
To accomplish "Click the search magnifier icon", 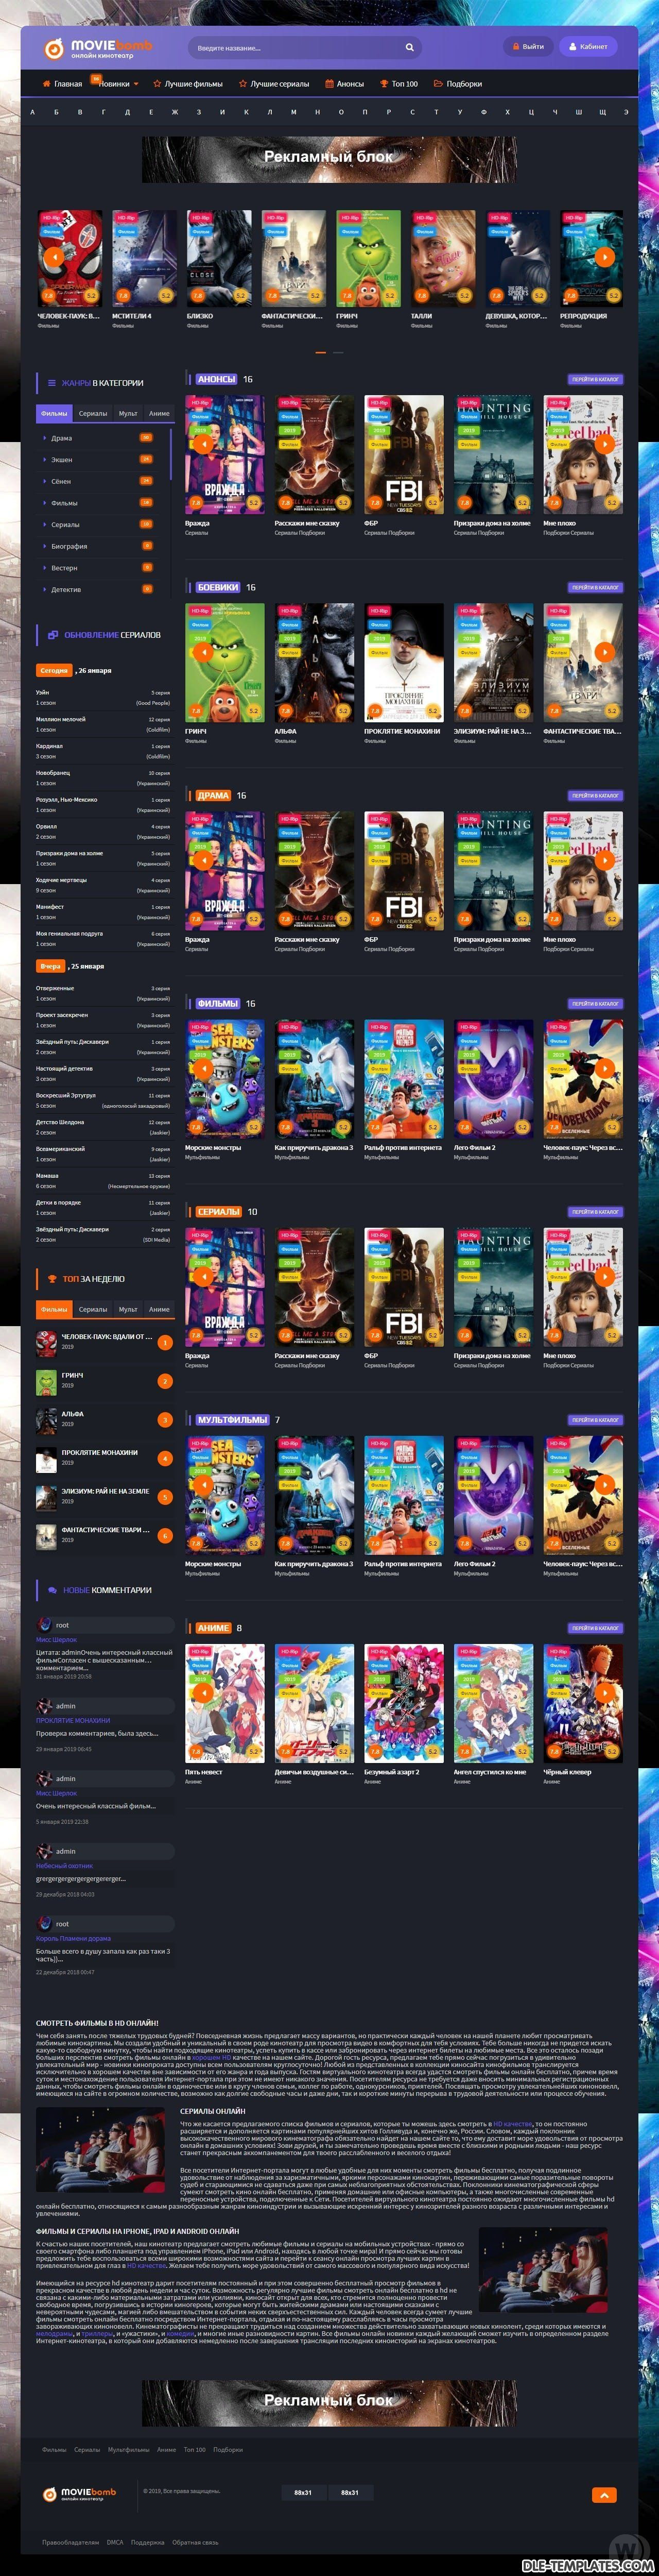I will click(x=409, y=47).
